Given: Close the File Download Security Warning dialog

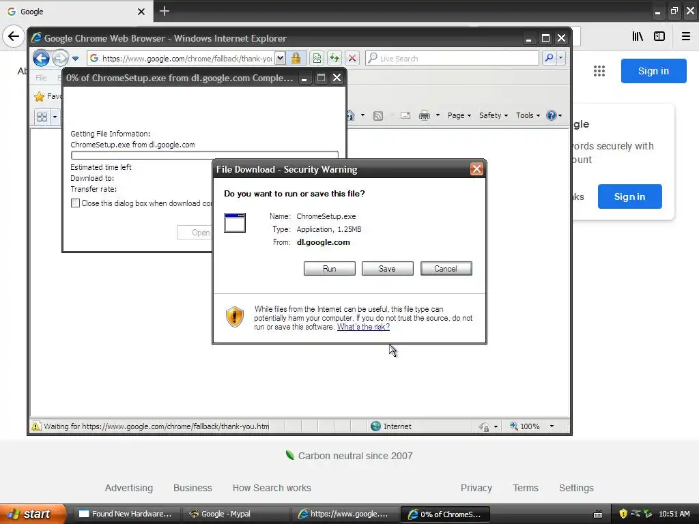Looking at the screenshot, I should 476,169.
